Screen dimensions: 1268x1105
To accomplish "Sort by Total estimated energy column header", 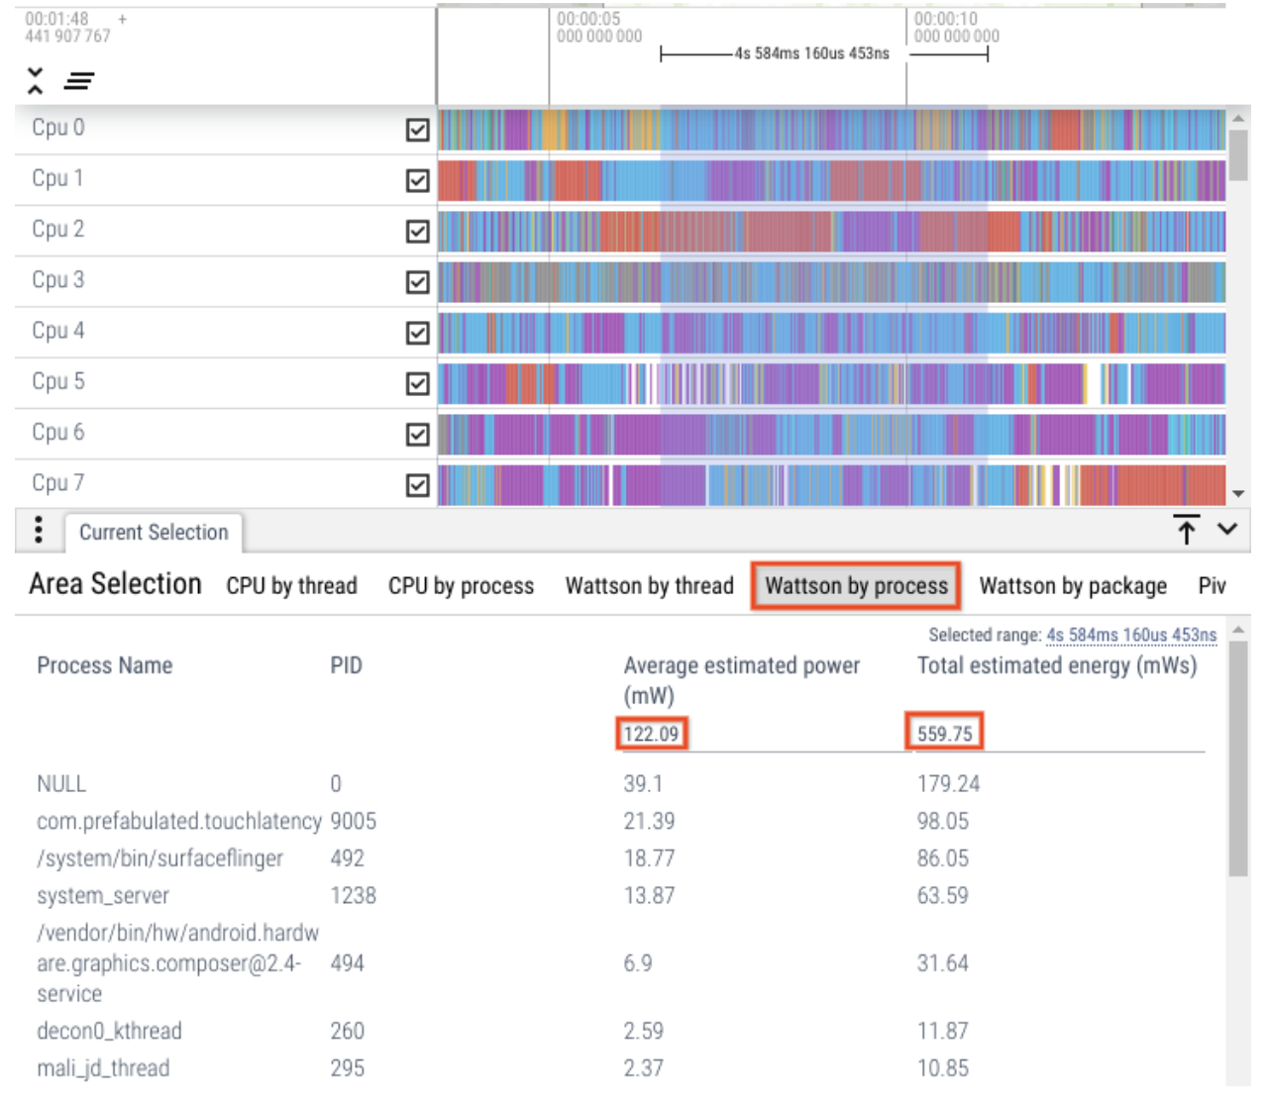I will (x=1056, y=665).
